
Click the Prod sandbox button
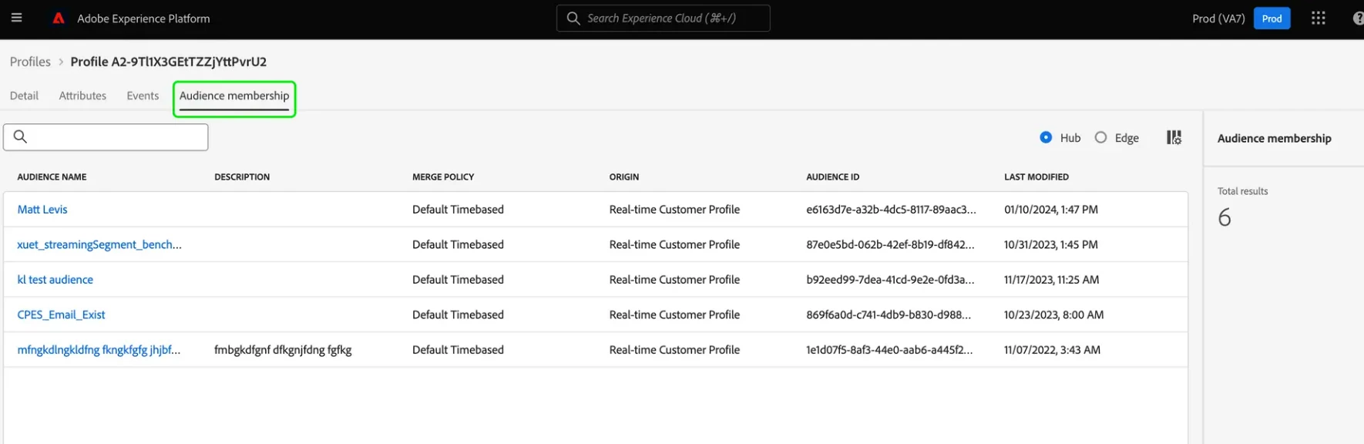tap(1272, 18)
